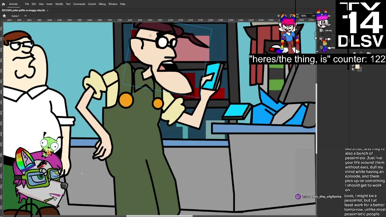Open the Edit menu
The image size is (386, 217).
pos(34,4)
